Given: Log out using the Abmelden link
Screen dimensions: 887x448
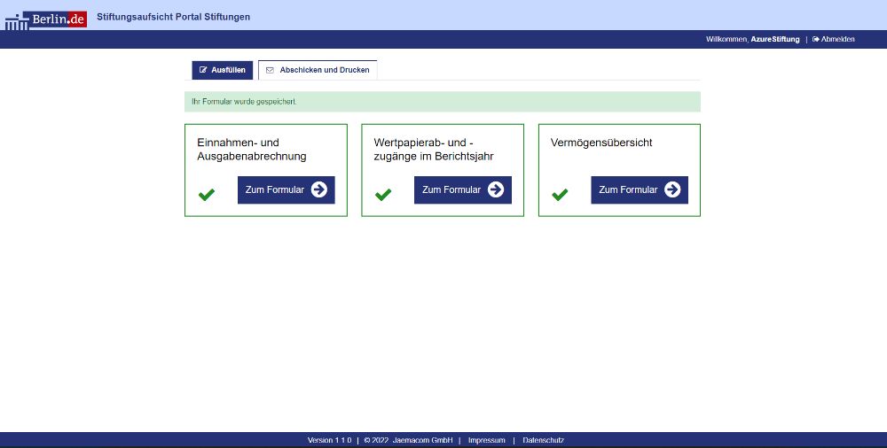Looking at the screenshot, I should 837,39.
